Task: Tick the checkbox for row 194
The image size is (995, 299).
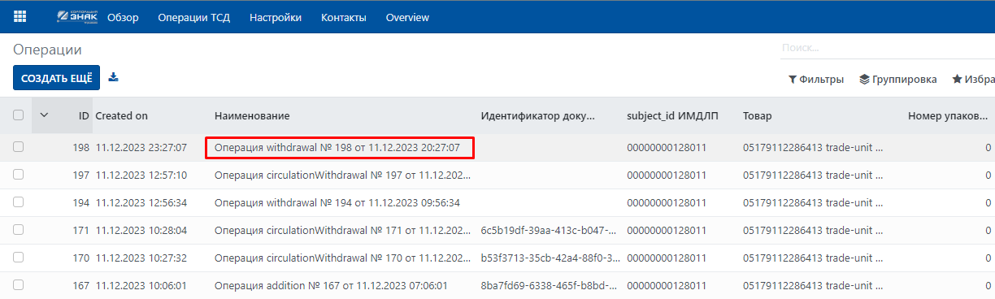Action: pos(18,202)
